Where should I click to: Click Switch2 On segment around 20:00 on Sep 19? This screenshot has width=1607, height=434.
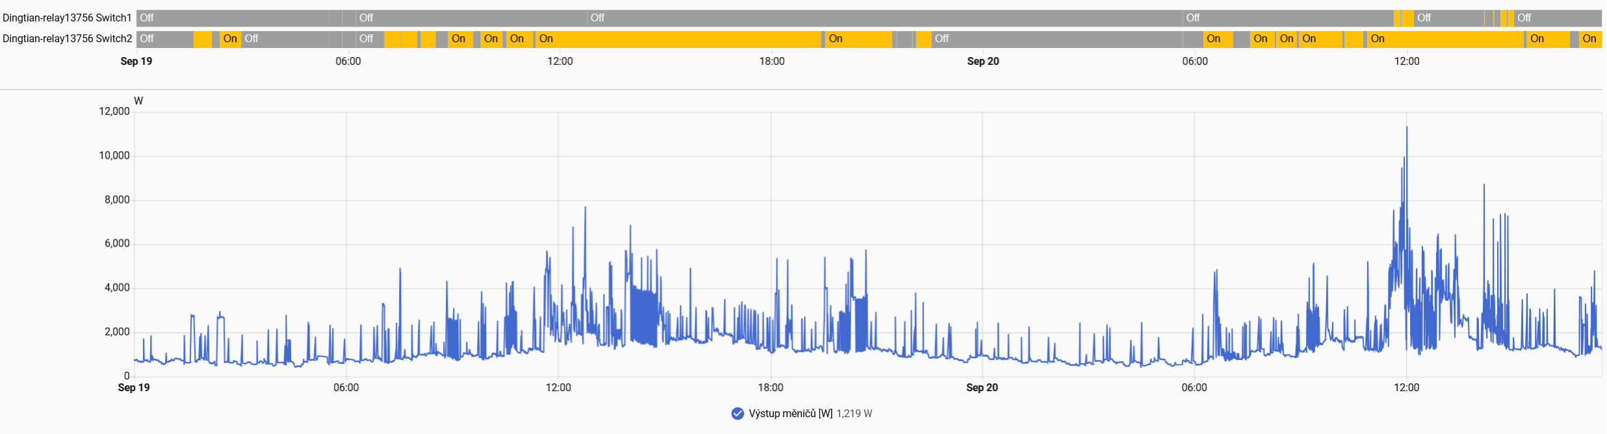point(859,39)
